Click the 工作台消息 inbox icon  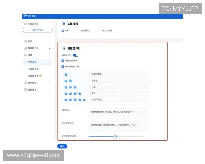26,24
